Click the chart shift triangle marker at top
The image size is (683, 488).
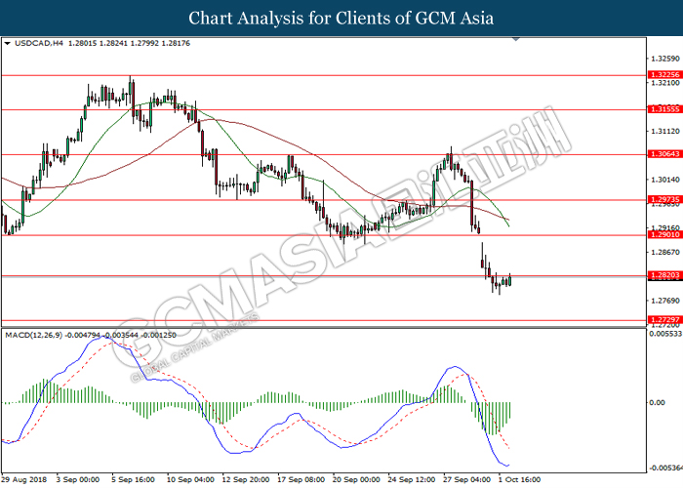pos(516,39)
